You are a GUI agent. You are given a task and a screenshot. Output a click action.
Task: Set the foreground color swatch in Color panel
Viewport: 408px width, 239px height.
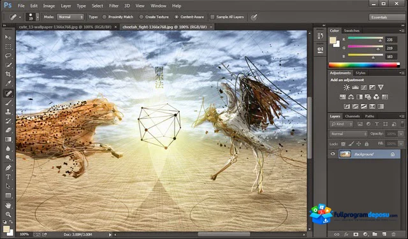point(333,40)
